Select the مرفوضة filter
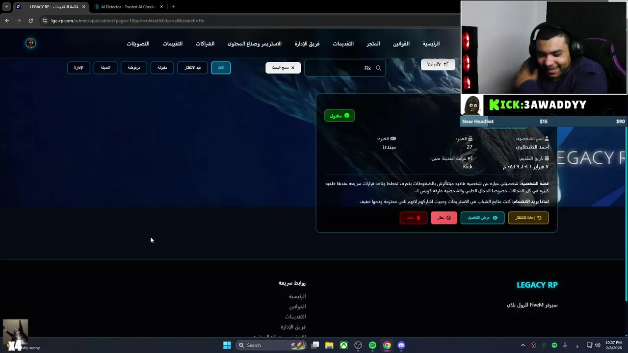The image size is (628, 353). pos(134,68)
